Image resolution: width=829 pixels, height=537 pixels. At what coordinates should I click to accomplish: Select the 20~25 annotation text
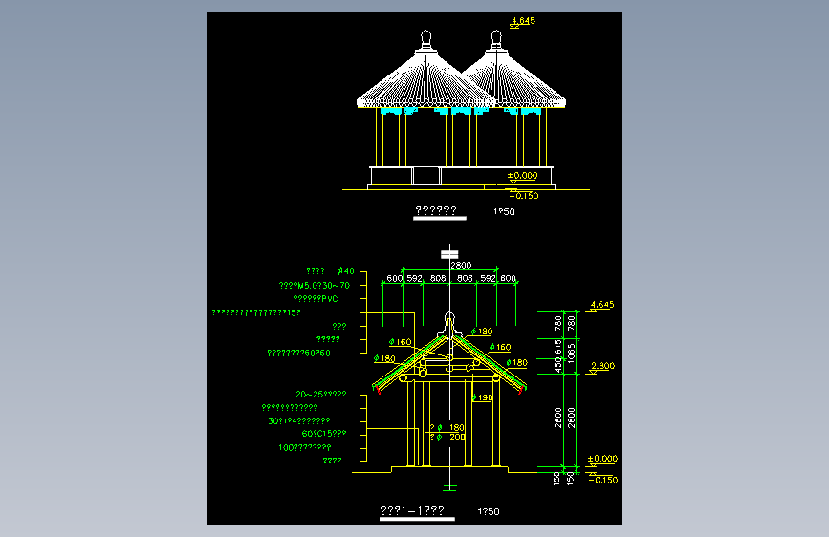tap(321, 395)
